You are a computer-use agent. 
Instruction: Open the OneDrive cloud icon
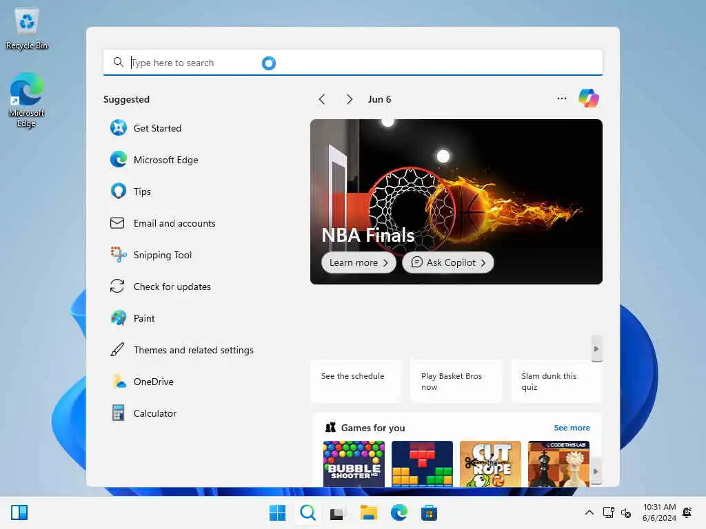[x=119, y=382]
